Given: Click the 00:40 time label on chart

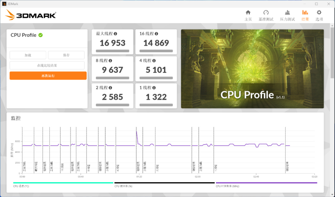Looking at the screenshot, I should tap(81, 177).
